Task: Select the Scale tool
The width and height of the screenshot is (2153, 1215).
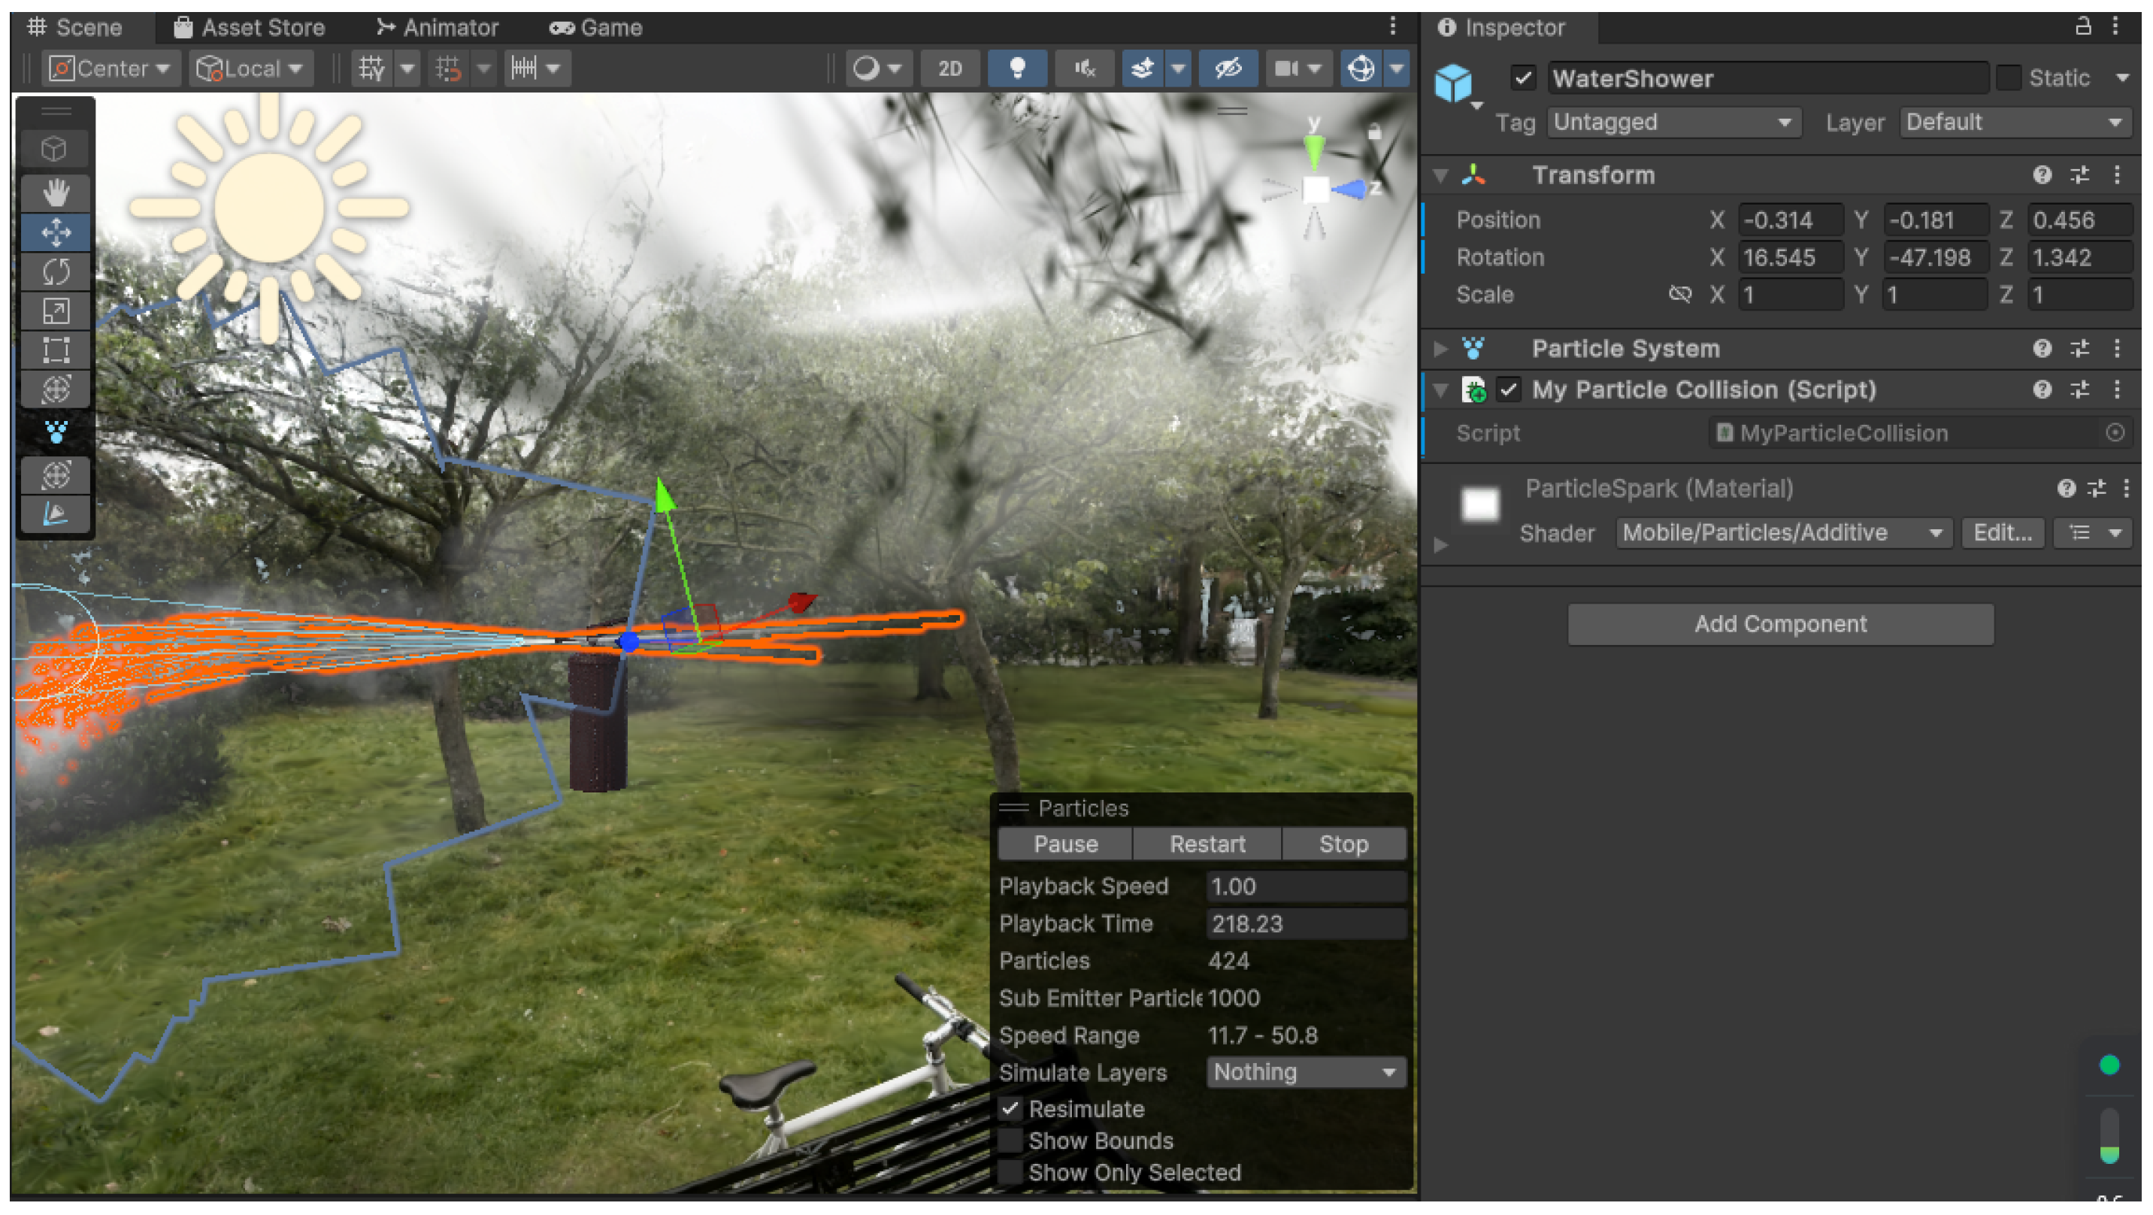Action: (55, 311)
